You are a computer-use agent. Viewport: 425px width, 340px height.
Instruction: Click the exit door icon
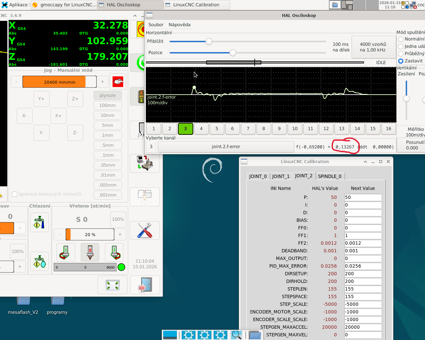point(145,285)
